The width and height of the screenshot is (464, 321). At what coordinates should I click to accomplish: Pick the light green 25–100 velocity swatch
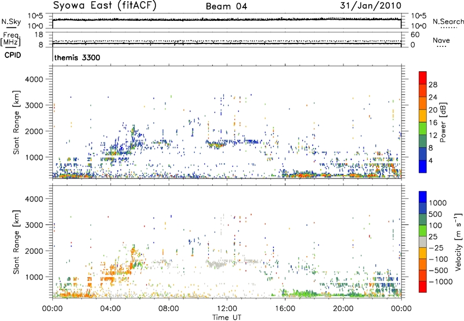click(423, 231)
